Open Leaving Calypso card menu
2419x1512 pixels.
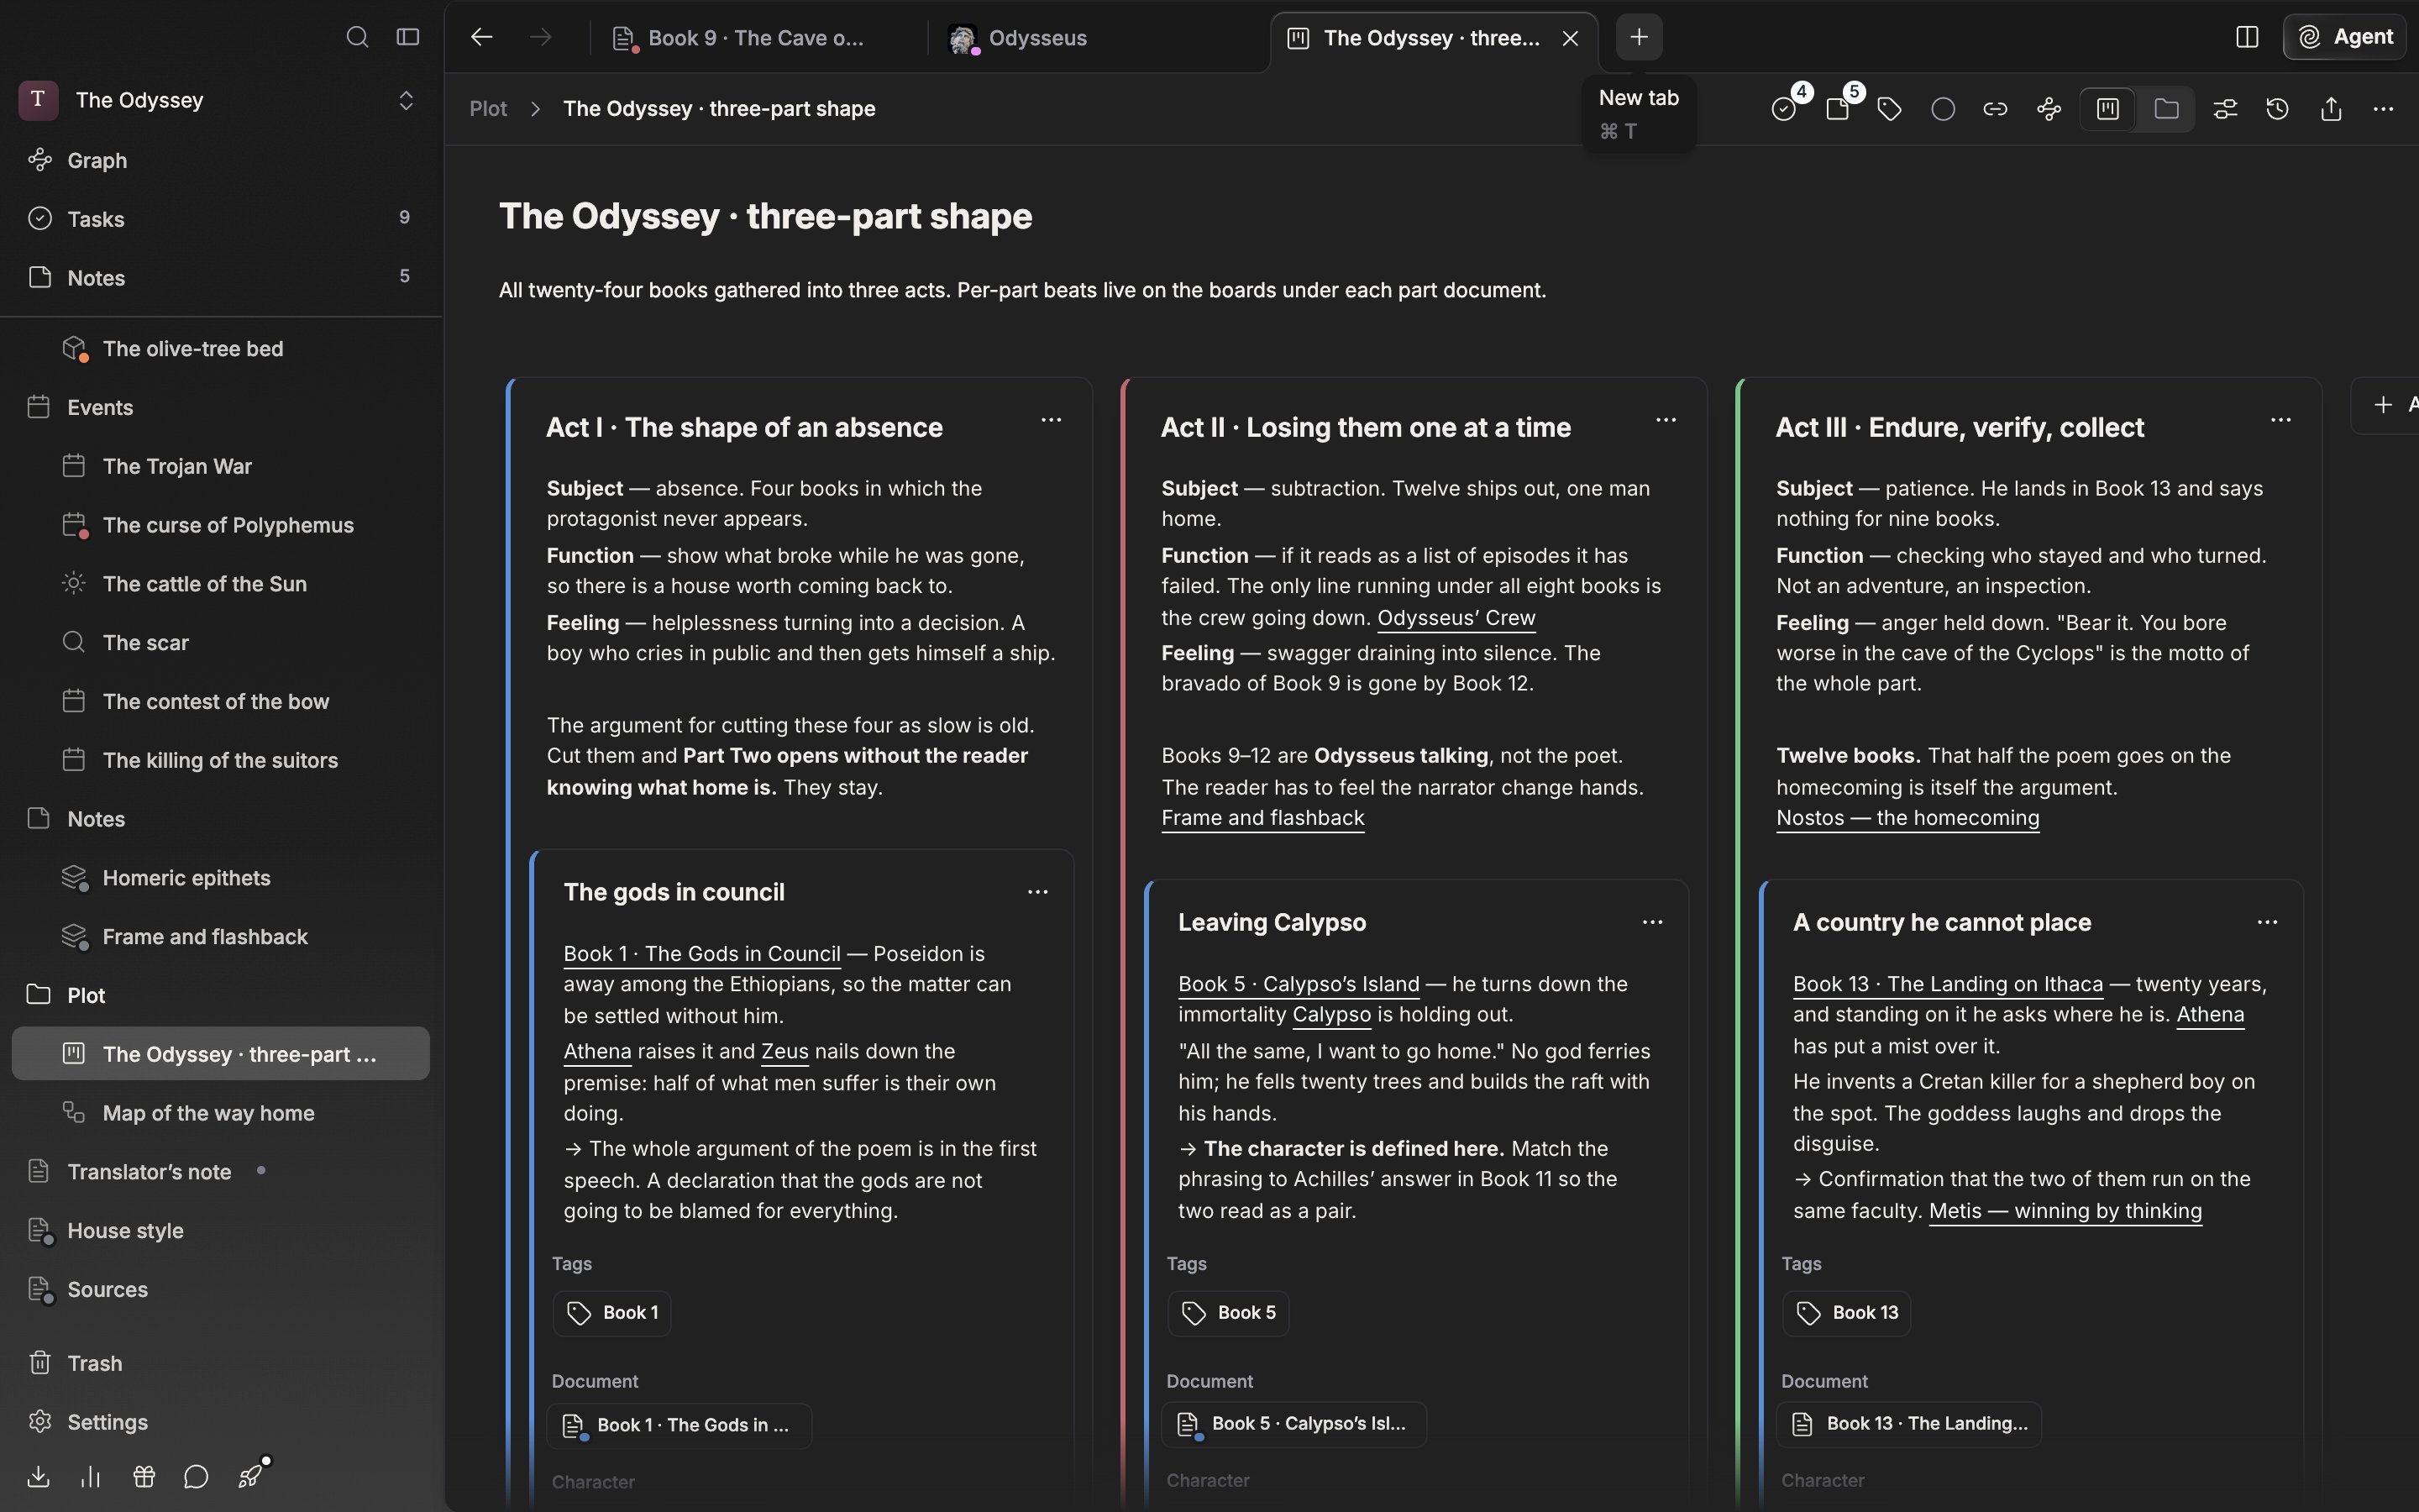(x=1652, y=922)
